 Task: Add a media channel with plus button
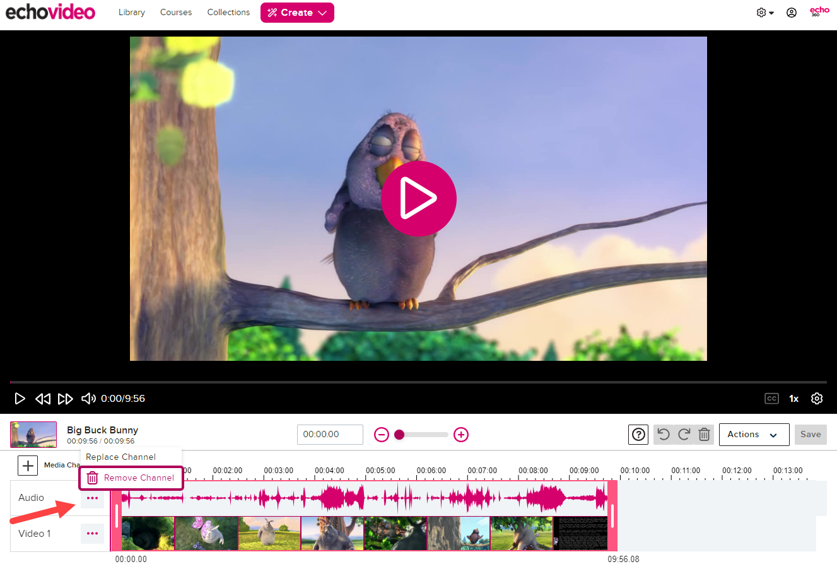(28, 466)
